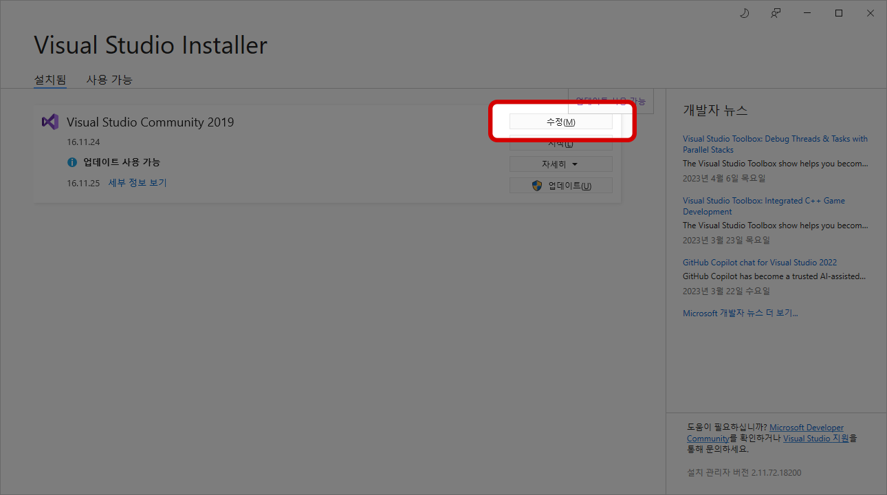The height and width of the screenshot is (495, 887).
Task: Open Debug Threads & Tasks news article
Action: (x=775, y=144)
